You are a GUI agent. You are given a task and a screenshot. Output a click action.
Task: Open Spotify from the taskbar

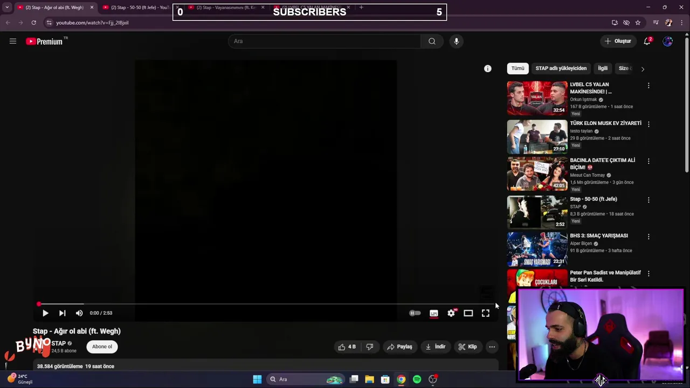pos(417,379)
